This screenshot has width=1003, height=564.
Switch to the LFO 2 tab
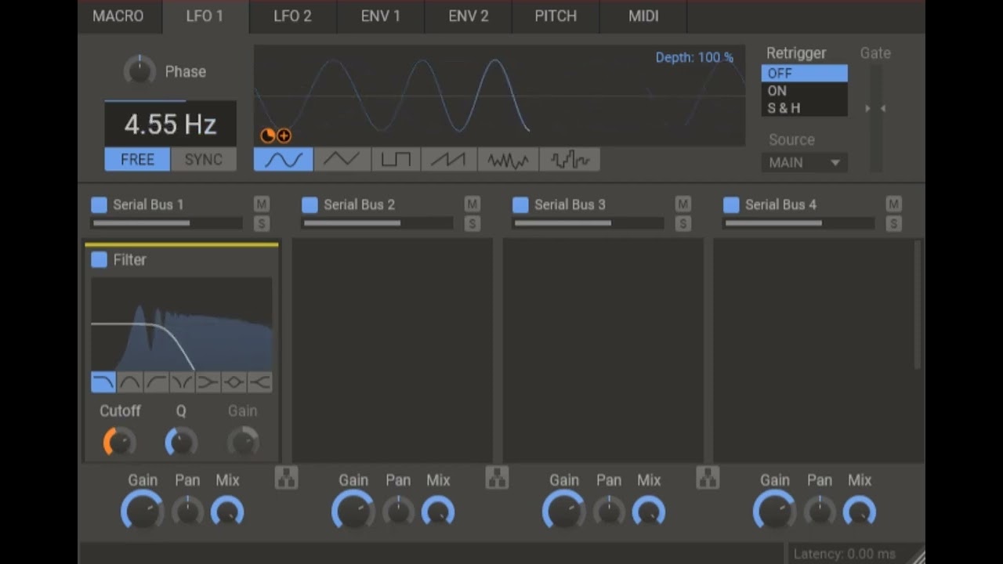(292, 16)
